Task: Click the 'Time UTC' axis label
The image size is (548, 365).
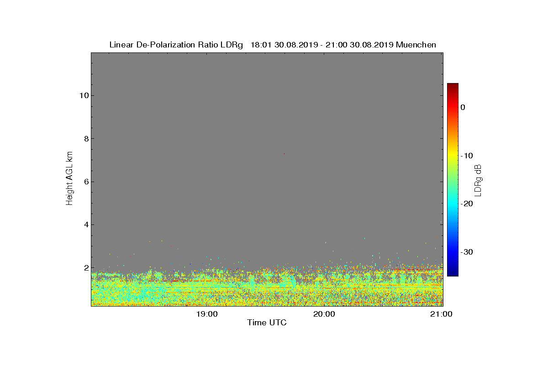Action: click(267, 323)
